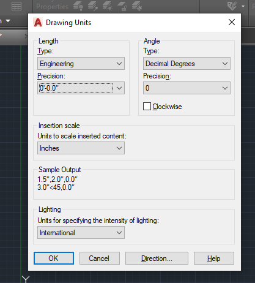This screenshot has width=255, height=283.
Task: Click the Cancel button
Action: click(100, 258)
